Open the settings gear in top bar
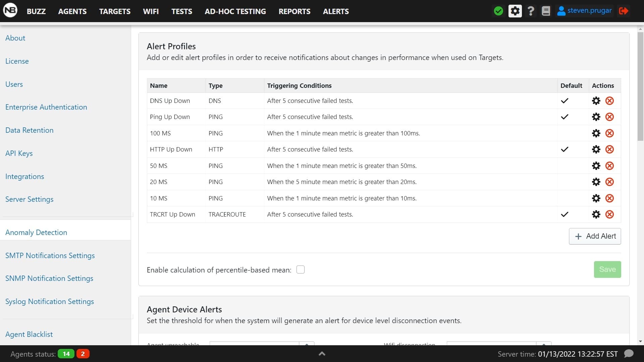This screenshot has width=644, height=362. click(515, 11)
